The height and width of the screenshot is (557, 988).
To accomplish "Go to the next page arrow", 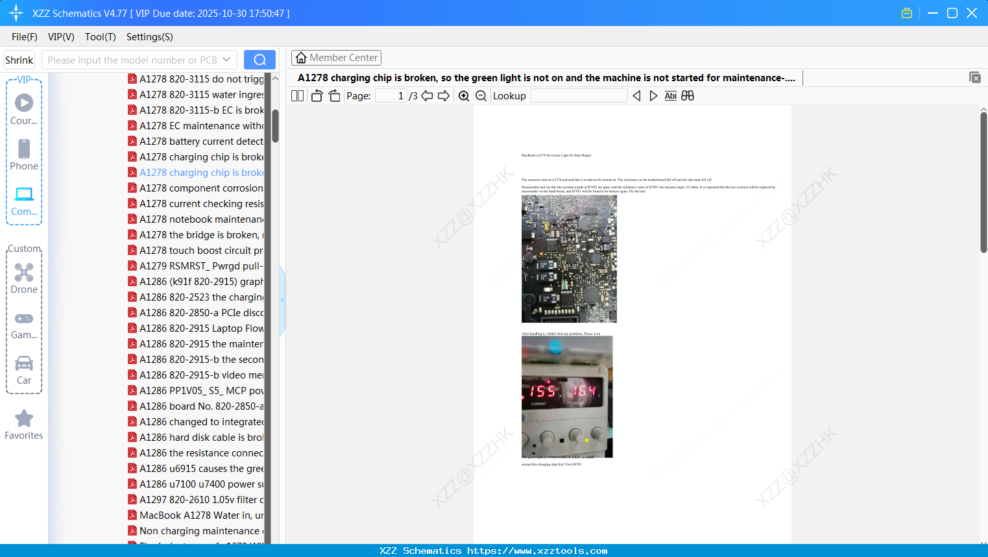I will [444, 95].
